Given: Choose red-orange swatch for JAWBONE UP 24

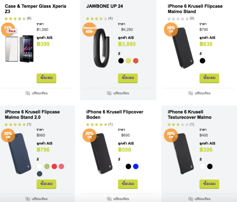Looking at the screenshot, I should (x=136, y=61).
